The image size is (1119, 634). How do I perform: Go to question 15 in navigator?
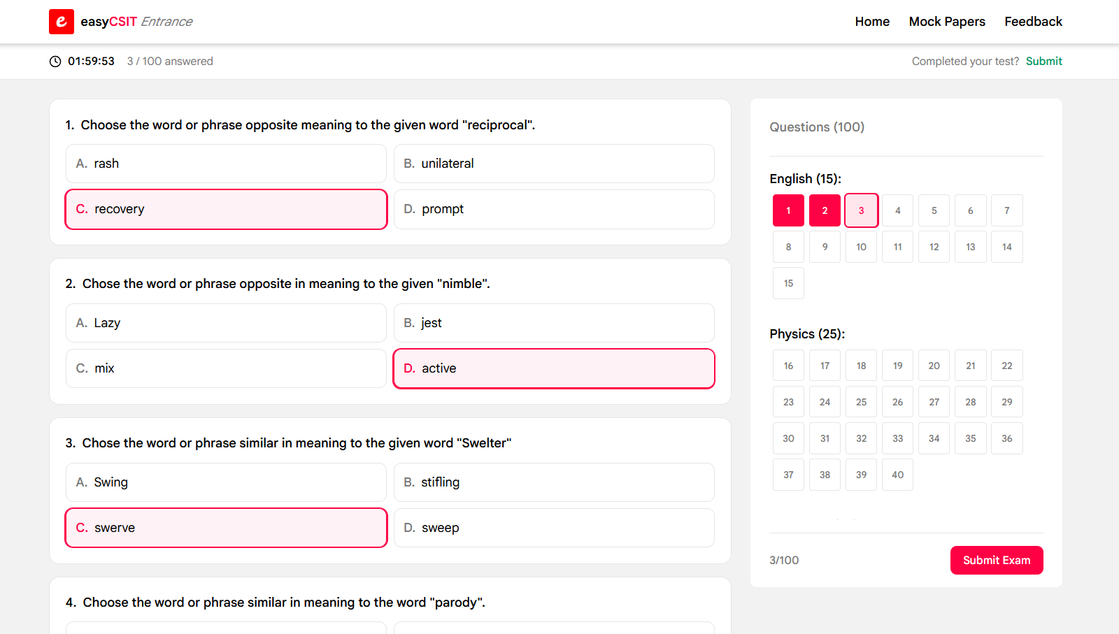click(x=788, y=283)
